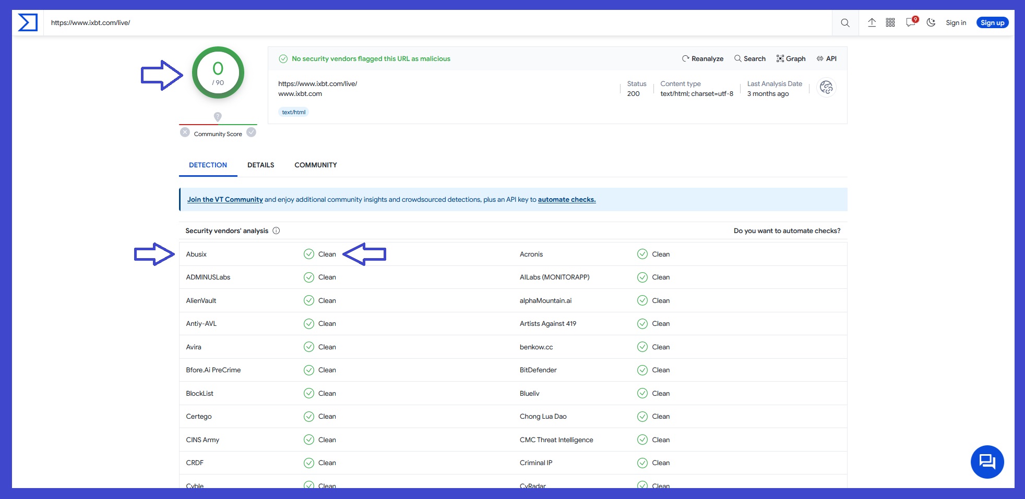Screen dimensions: 1025x499
Task: Click the Clean check icon for CRDF
Action: tap(309, 463)
